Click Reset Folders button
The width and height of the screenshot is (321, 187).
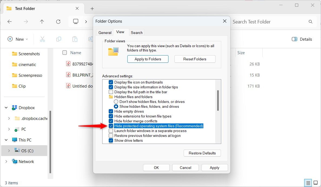point(195,59)
